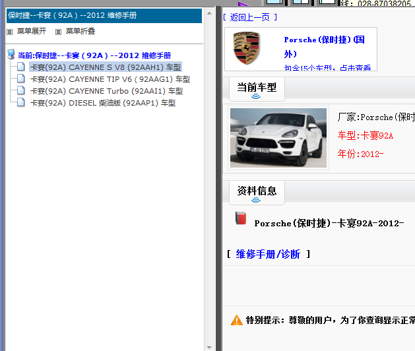The height and width of the screenshot is (351, 415).
Task: Click page icon of CAYENNE Turbo row
Action: click(21, 90)
